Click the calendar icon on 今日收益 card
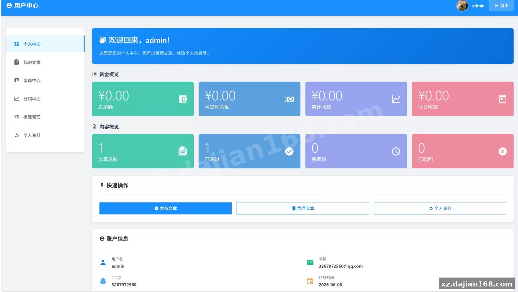Viewport: 518px width, 292px height. (x=503, y=99)
